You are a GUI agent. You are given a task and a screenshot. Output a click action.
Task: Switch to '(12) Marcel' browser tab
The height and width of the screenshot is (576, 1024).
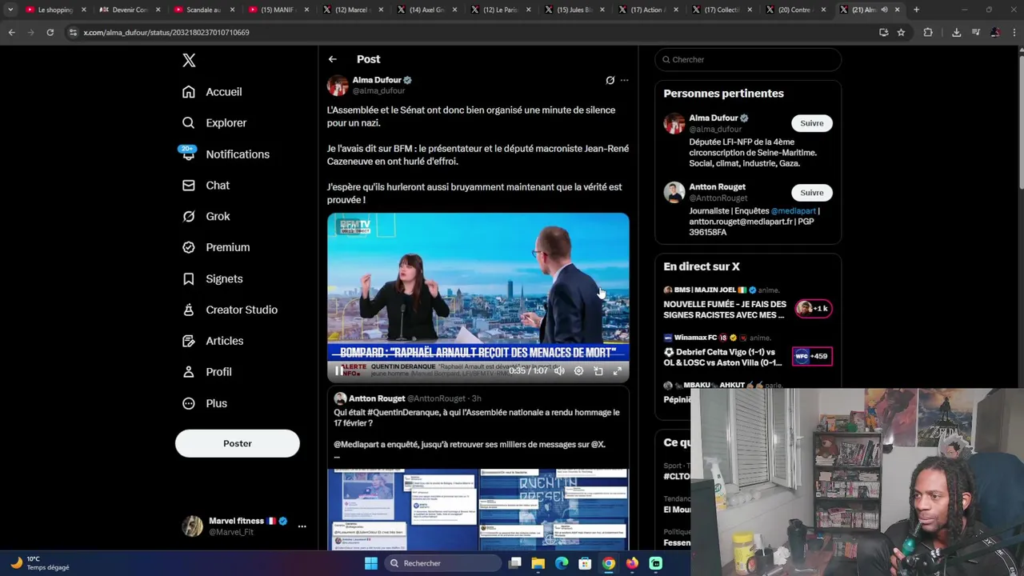[x=351, y=10]
